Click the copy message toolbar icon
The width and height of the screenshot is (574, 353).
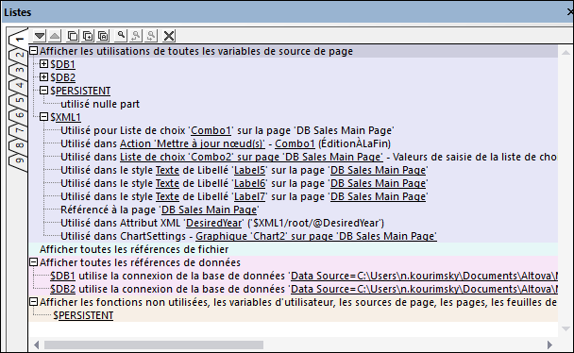(73, 36)
